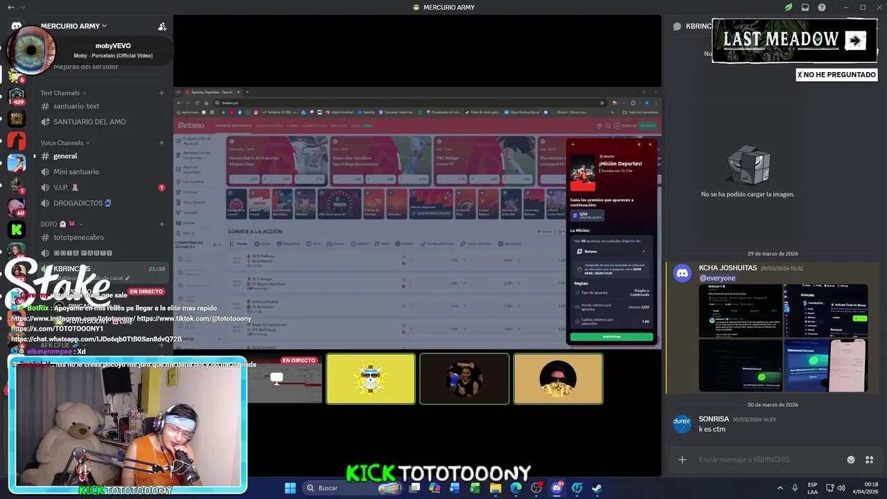This screenshot has height=499, width=887.
Task: Add a Text Channels channel with plus
Action: pyautogui.click(x=161, y=93)
